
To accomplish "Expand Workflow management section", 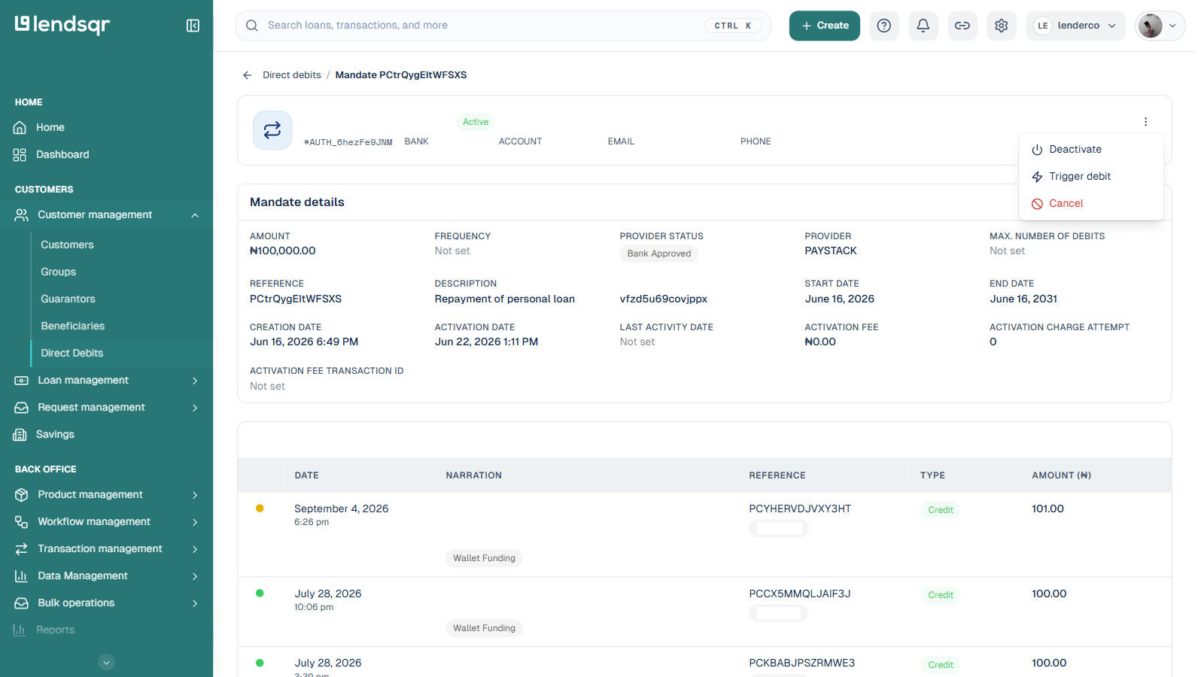I will [x=106, y=522].
